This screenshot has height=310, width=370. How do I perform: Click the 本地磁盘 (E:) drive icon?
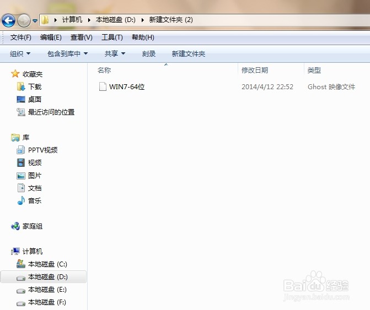(x=21, y=291)
